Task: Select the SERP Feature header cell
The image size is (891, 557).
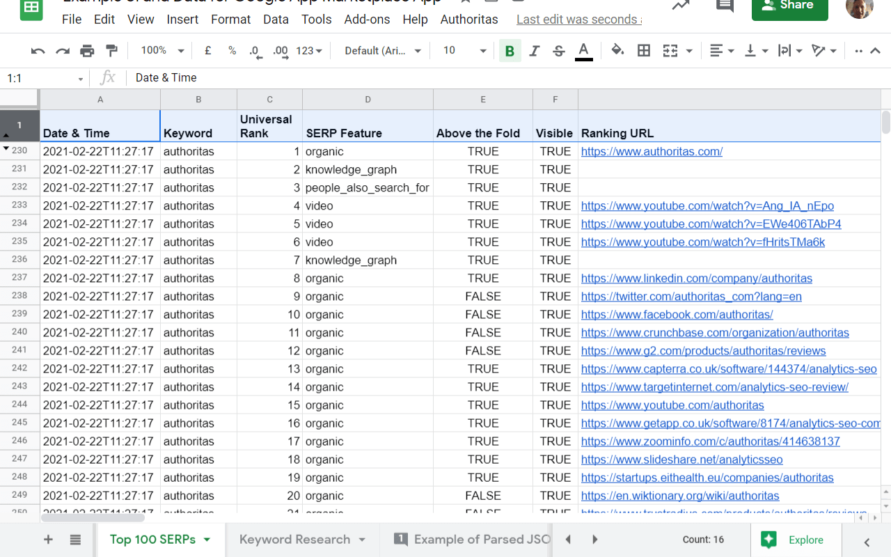Action: point(368,125)
